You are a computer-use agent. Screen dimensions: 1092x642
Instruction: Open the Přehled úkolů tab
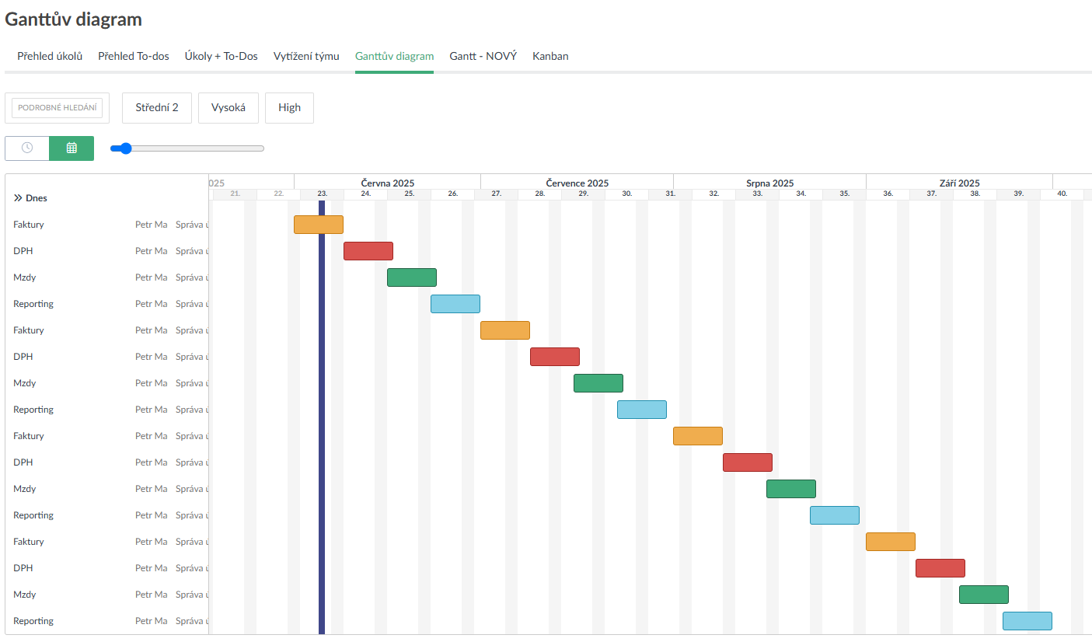tap(50, 56)
